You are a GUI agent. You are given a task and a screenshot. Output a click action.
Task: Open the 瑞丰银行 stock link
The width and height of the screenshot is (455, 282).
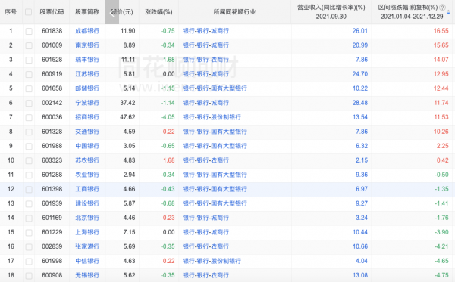(87, 60)
